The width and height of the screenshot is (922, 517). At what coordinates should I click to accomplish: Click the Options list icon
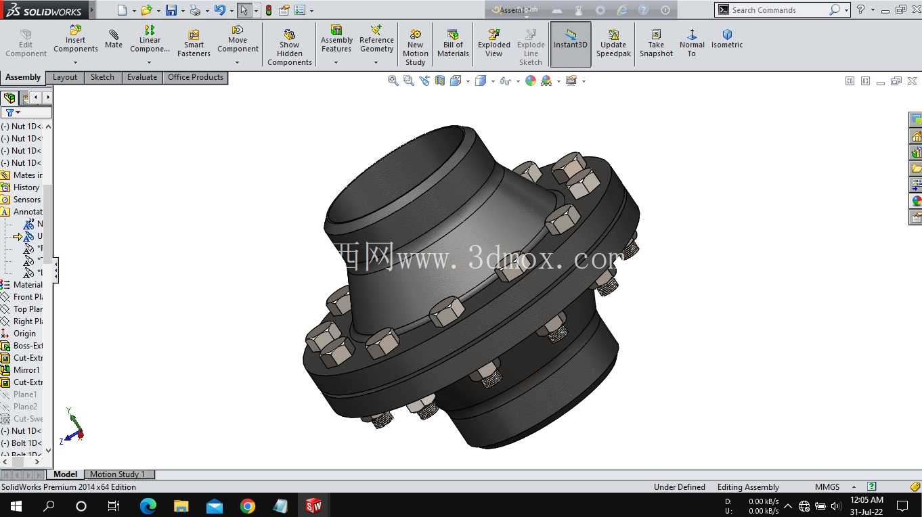point(300,10)
